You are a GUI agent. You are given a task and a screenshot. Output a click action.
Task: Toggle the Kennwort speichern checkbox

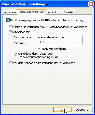click(39, 49)
